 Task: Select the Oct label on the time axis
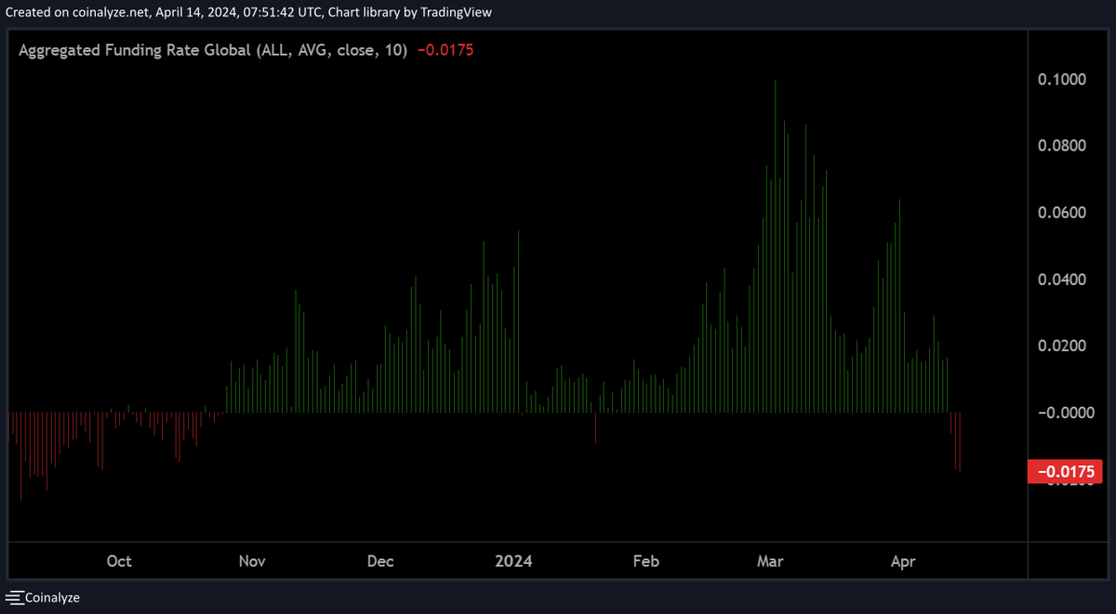119,561
